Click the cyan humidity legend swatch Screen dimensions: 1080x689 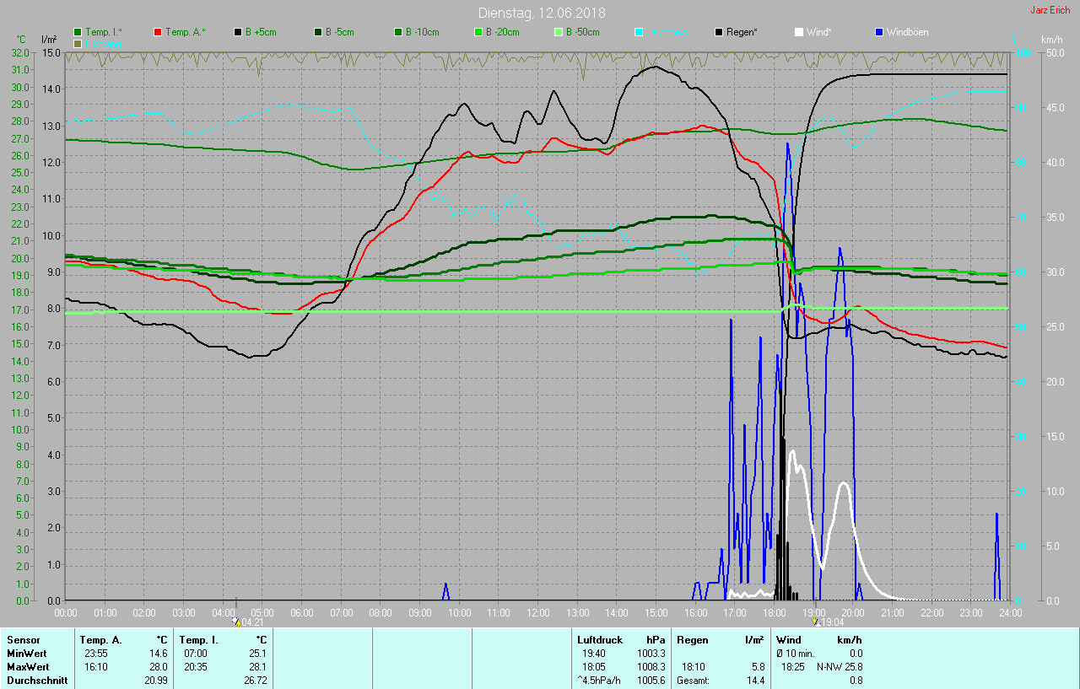pyautogui.click(x=639, y=32)
